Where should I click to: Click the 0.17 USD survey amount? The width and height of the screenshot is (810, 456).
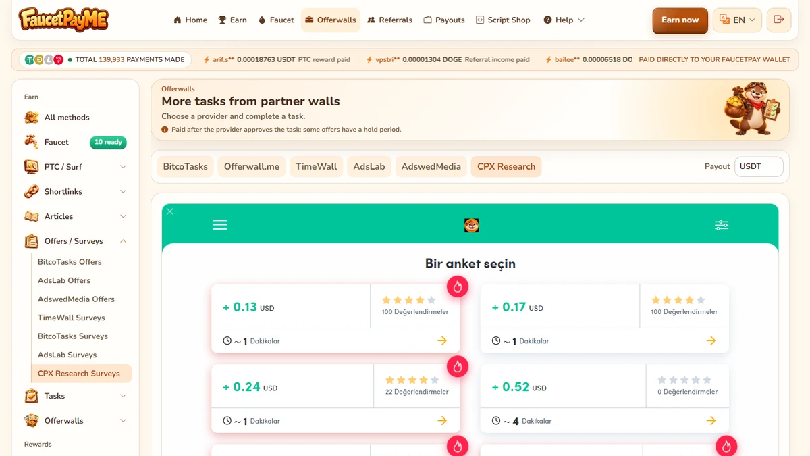(518, 307)
